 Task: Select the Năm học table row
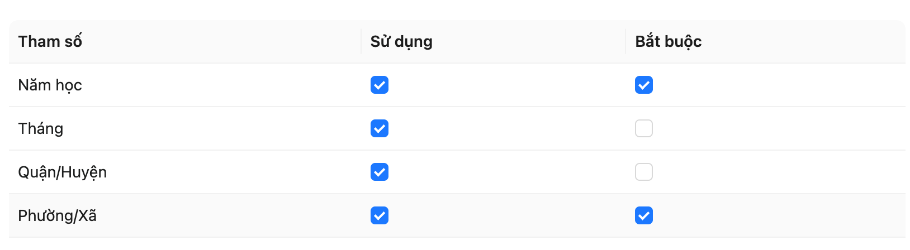click(x=224, y=85)
